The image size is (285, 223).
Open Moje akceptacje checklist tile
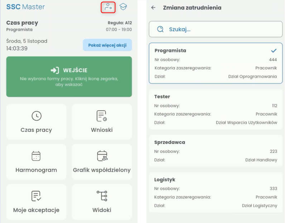[x=37, y=202]
